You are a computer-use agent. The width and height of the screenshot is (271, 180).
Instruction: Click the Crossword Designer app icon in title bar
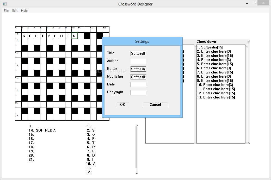[x=5, y=4]
